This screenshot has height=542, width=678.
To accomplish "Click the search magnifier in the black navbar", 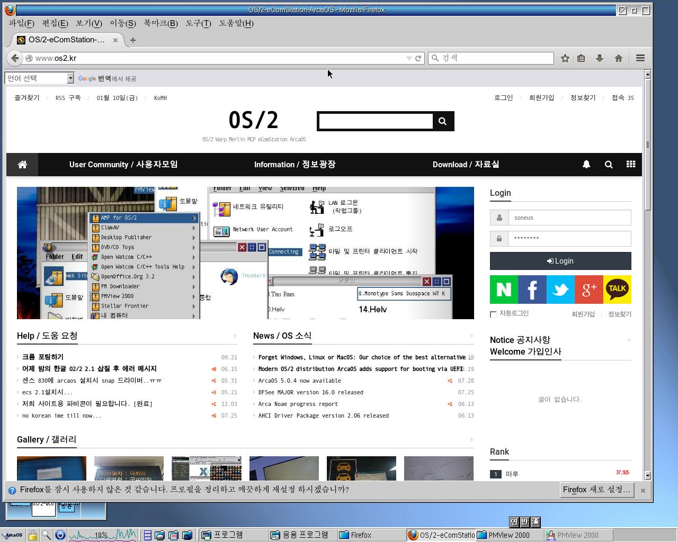I will [609, 165].
